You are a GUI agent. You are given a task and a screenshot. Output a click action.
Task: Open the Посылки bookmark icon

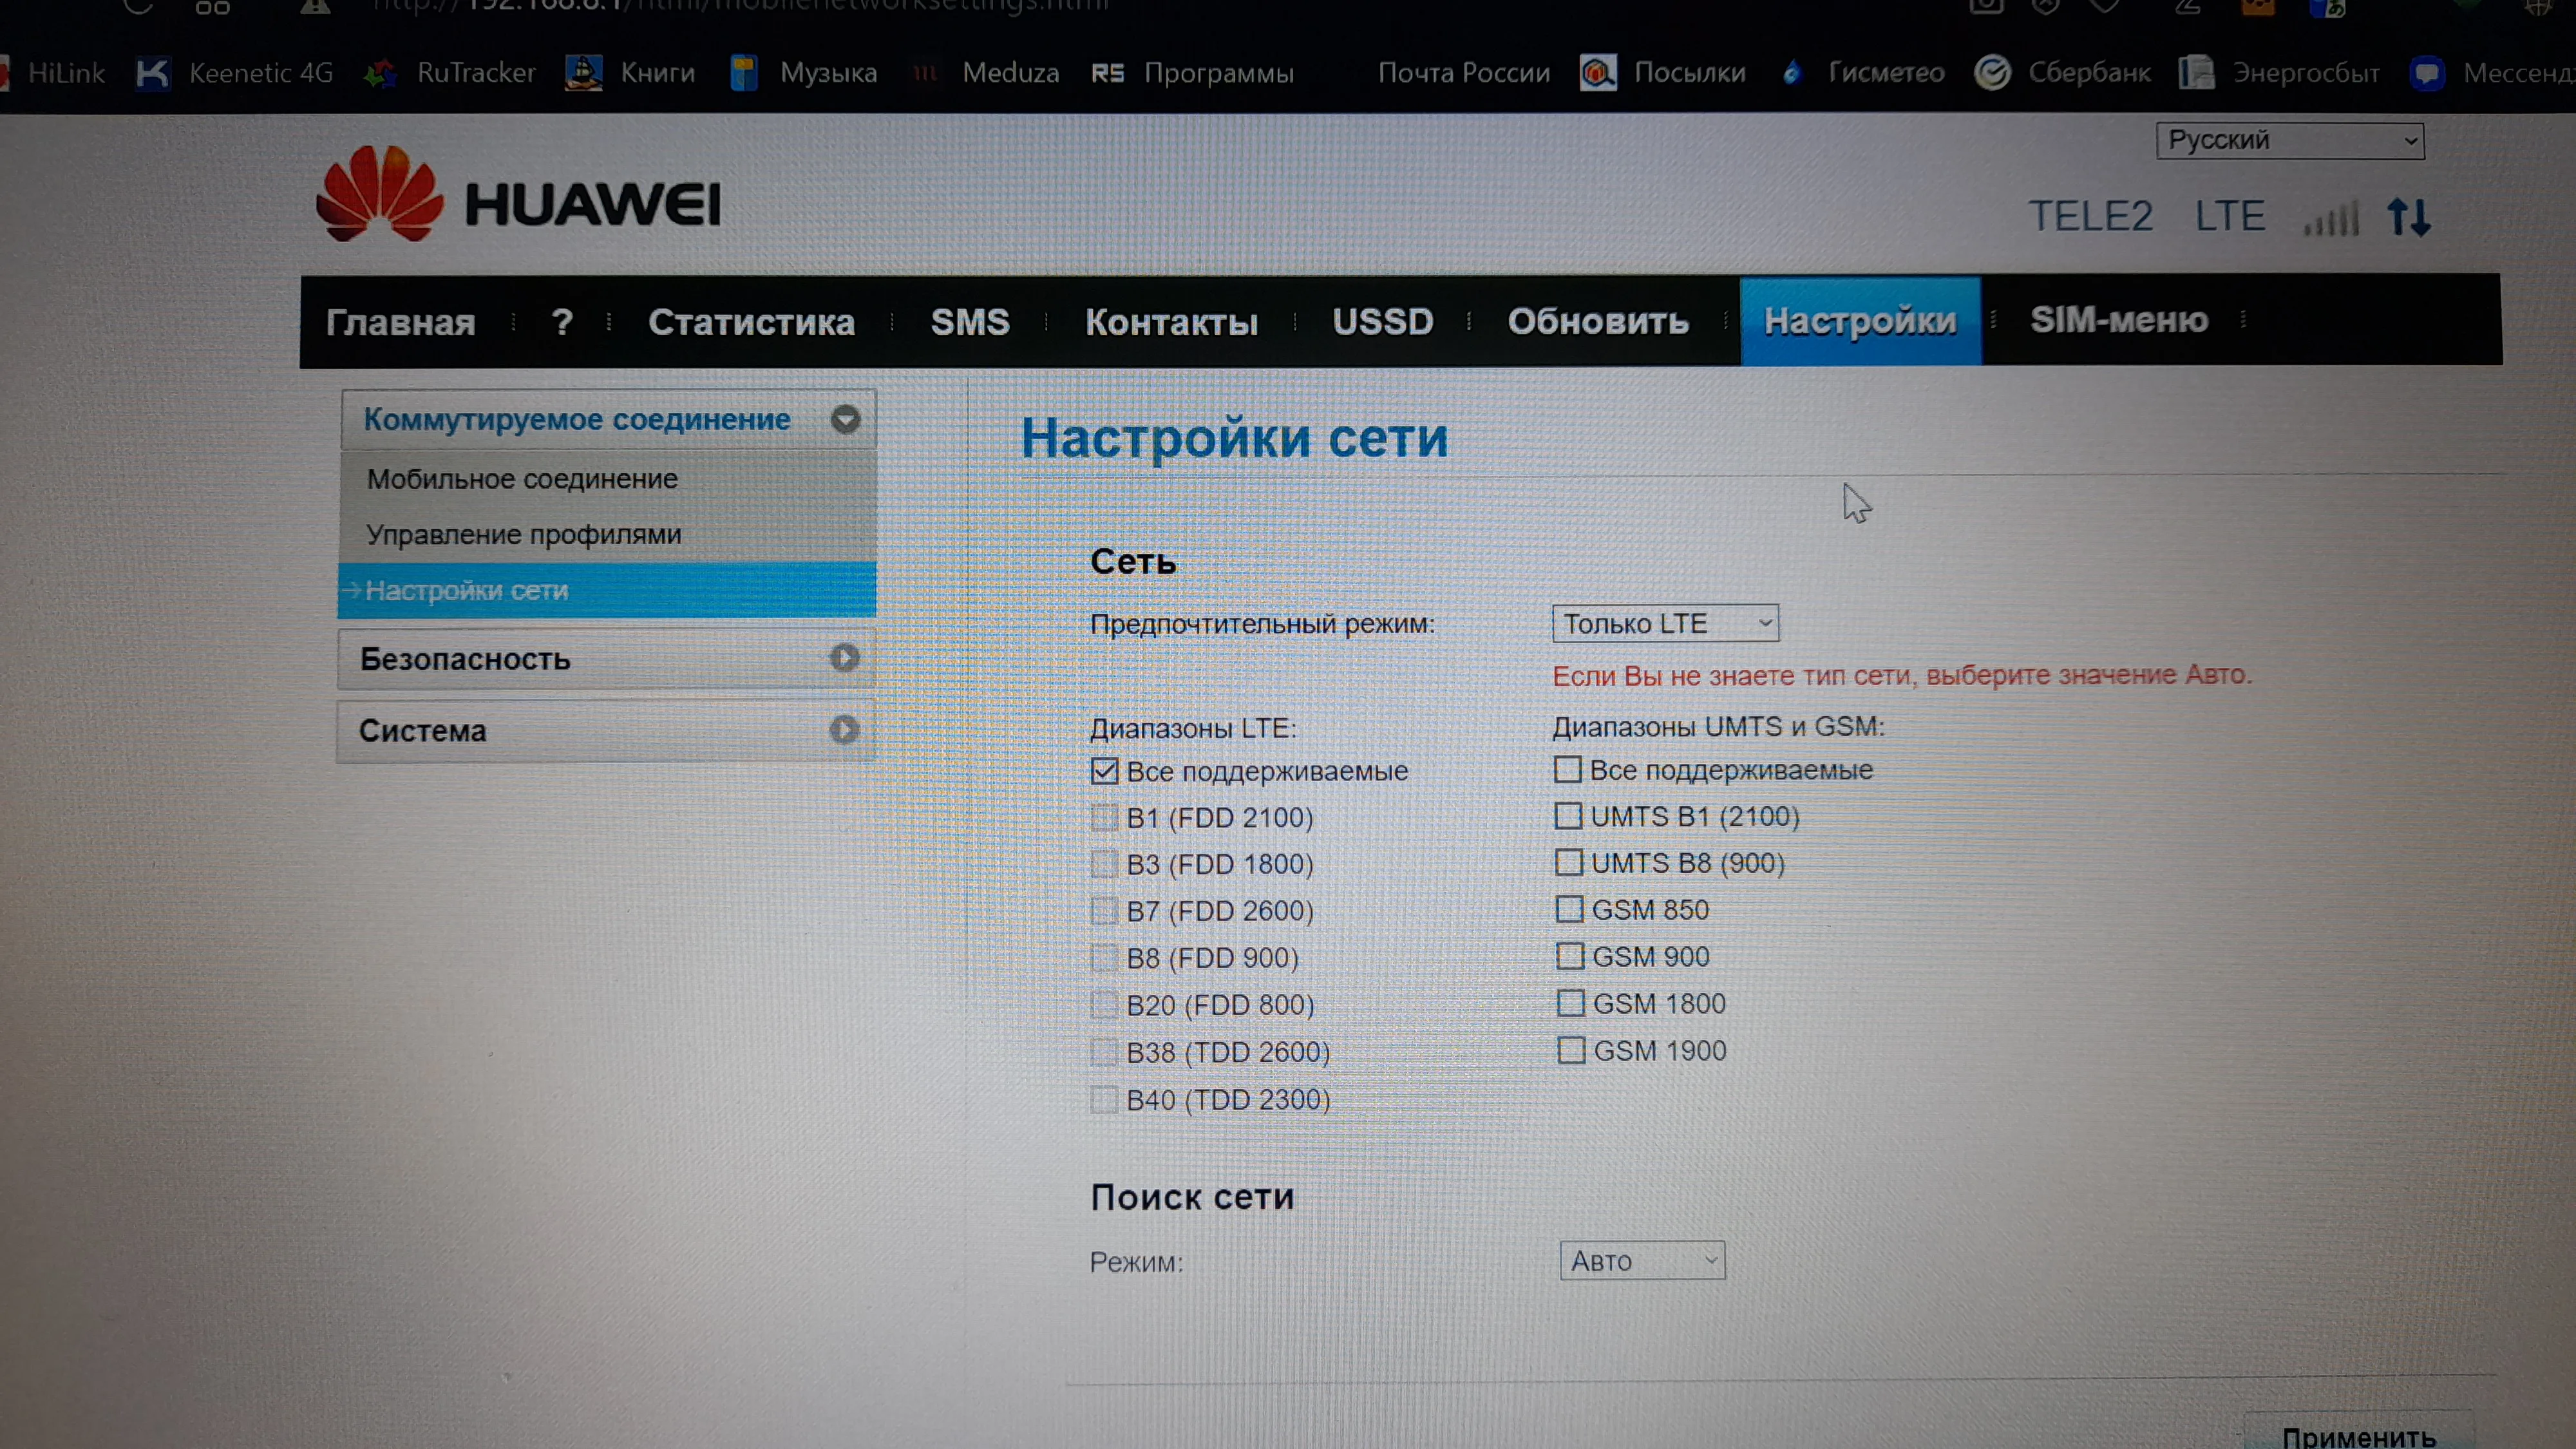click(x=1598, y=73)
